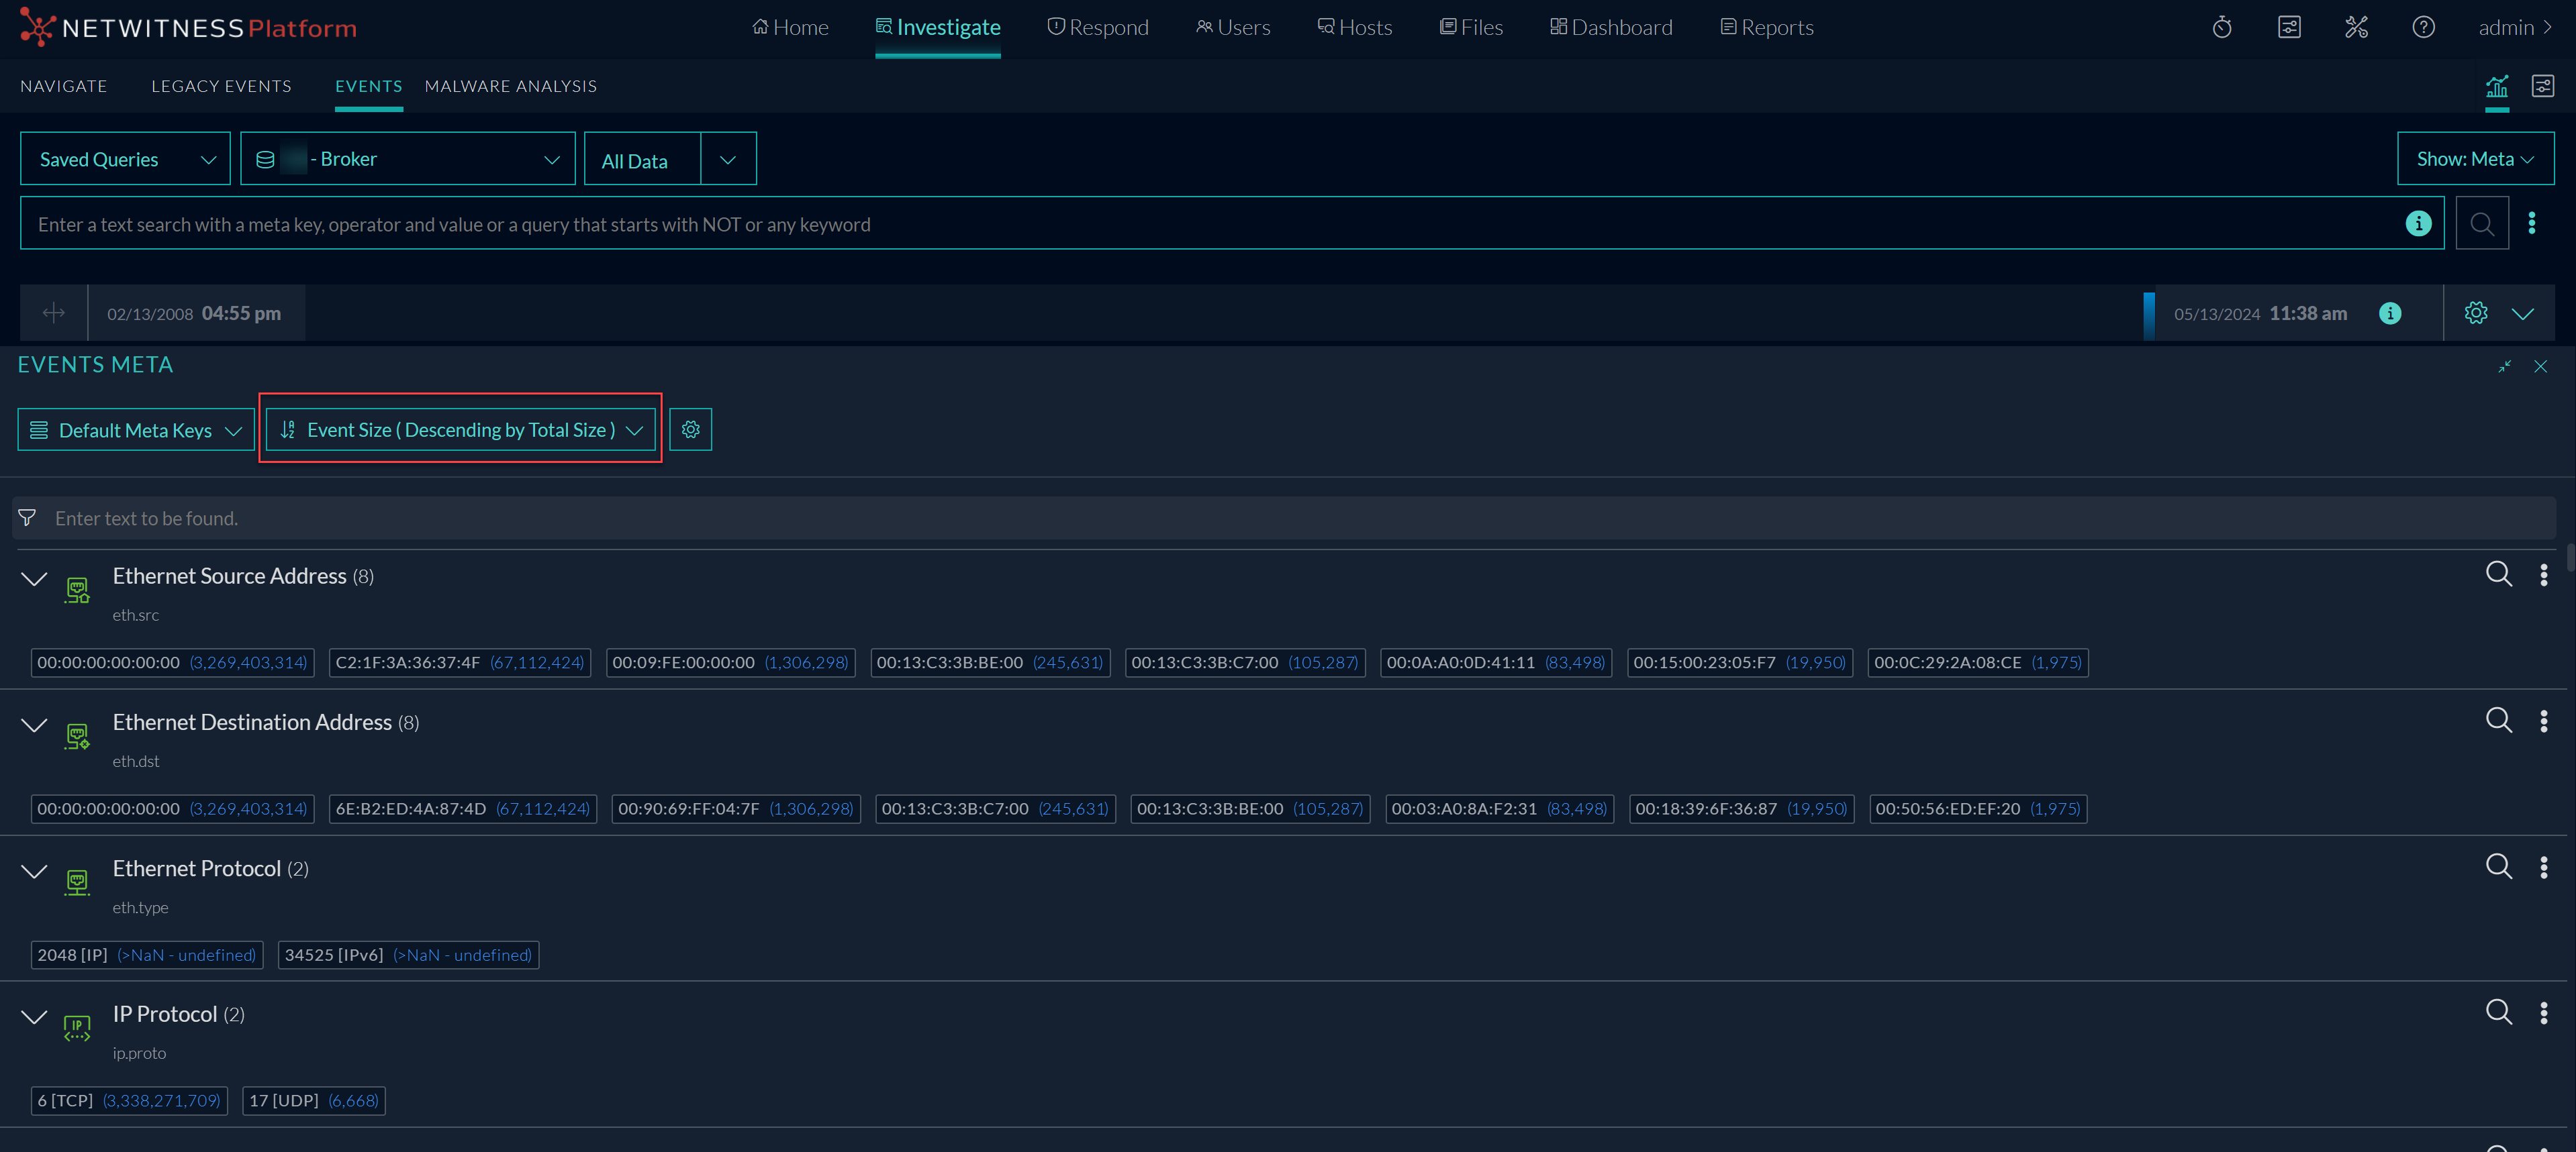
Task: Click time range info icon
Action: (x=2390, y=314)
